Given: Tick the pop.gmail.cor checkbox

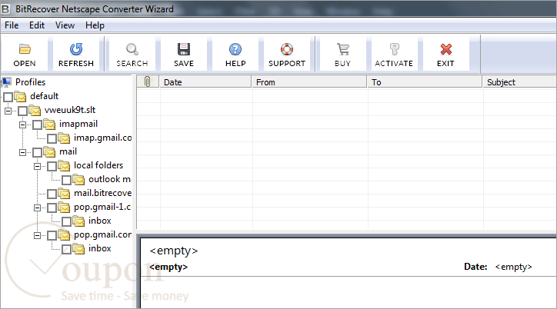Looking at the screenshot, I should [x=52, y=235].
